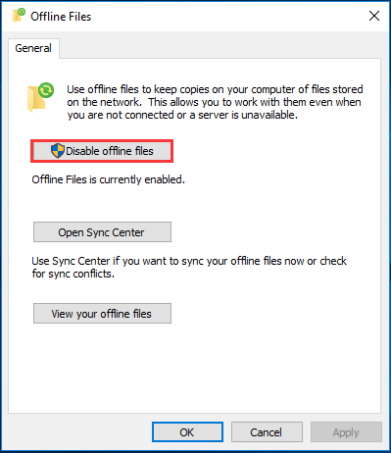
Task: Open Sync Center
Action: click(102, 232)
